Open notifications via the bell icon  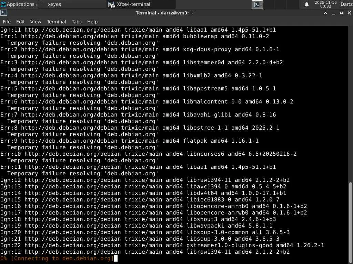tap(306, 4)
